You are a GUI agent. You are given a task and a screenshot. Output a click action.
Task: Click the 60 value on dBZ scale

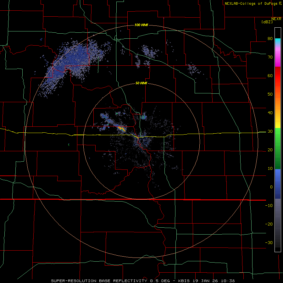tap(270, 76)
